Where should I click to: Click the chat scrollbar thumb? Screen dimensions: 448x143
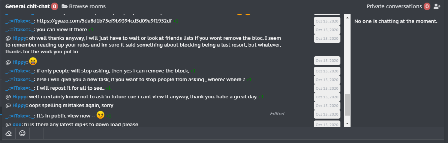tap(348, 105)
